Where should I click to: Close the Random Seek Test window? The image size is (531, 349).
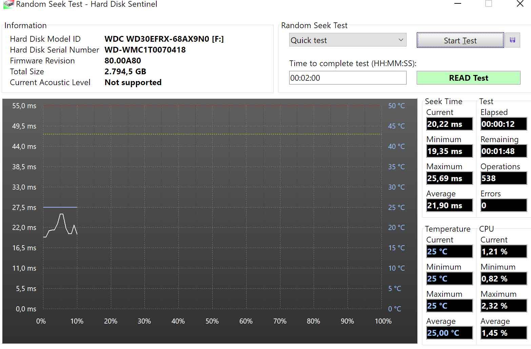click(x=520, y=4)
